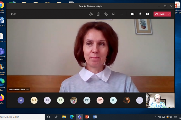Select the fox picture participant avatar
This screenshot has height=120, width=181.
(x=74, y=100)
